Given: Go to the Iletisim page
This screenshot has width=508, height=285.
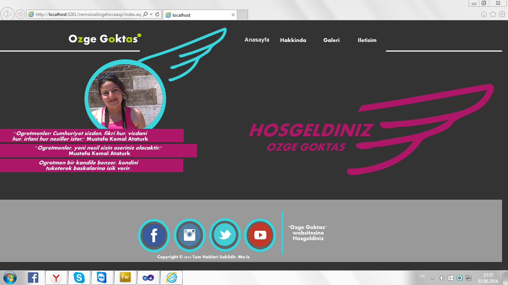Looking at the screenshot, I should tap(367, 40).
